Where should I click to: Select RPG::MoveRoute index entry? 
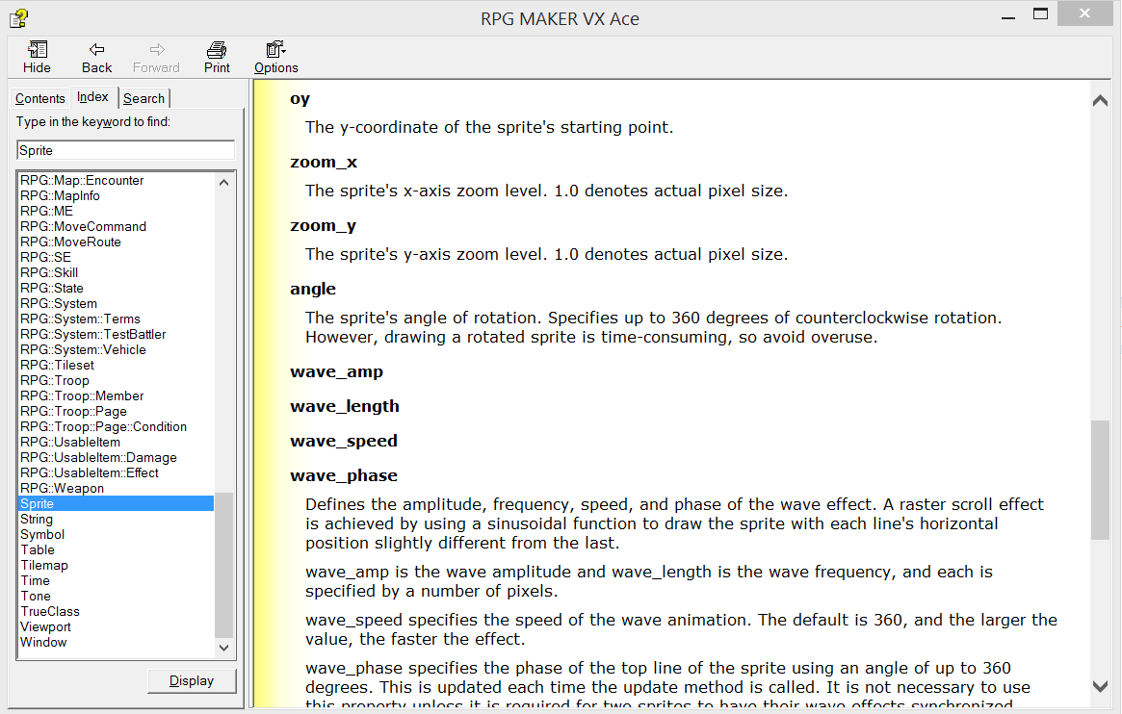point(71,242)
